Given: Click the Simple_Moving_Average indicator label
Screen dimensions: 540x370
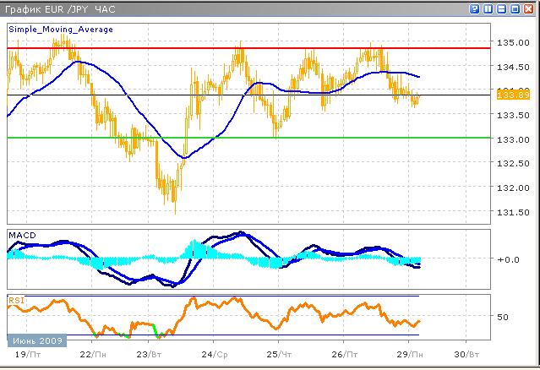Looking at the screenshot, I should pyautogui.click(x=61, y=29).
